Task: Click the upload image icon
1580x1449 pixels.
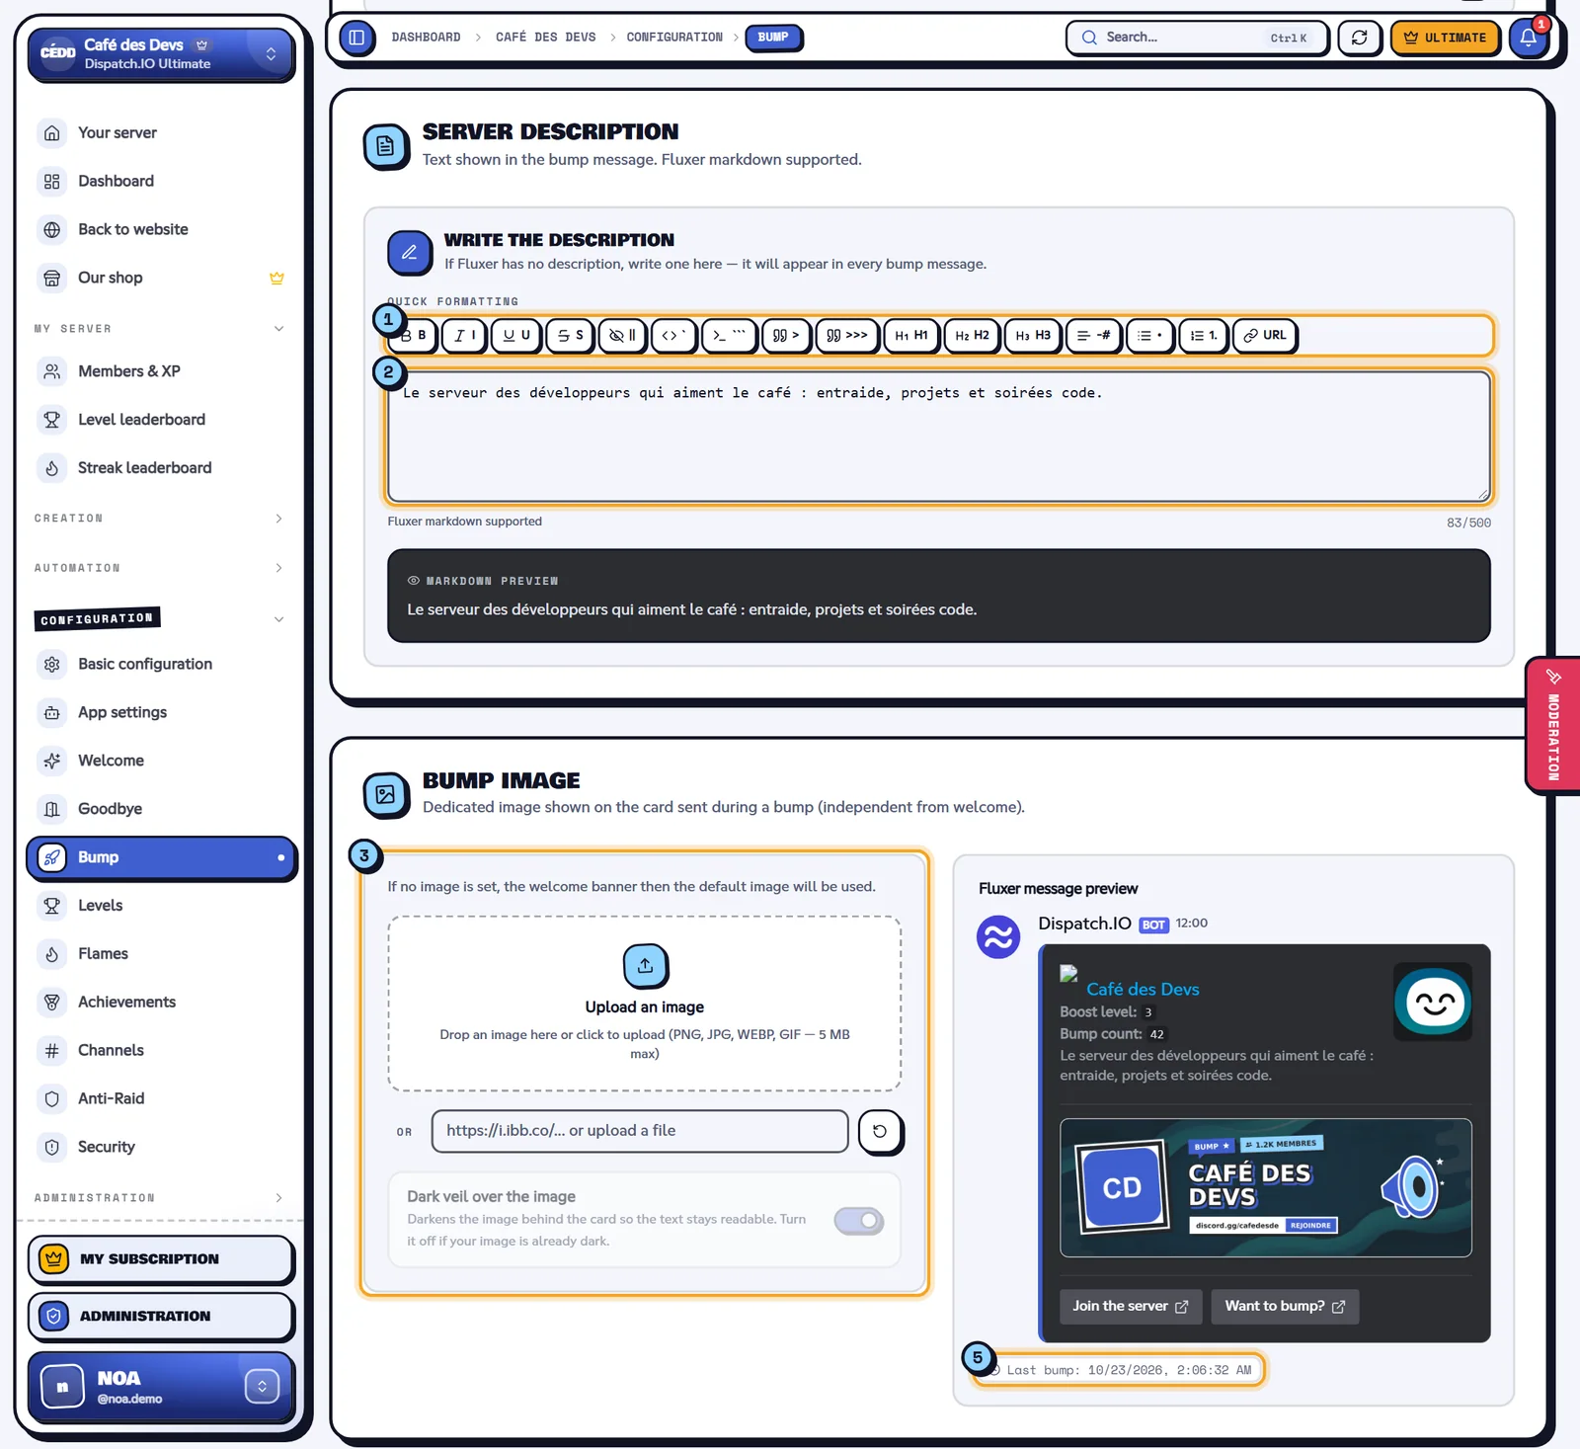Action: (x=645, y=966)
